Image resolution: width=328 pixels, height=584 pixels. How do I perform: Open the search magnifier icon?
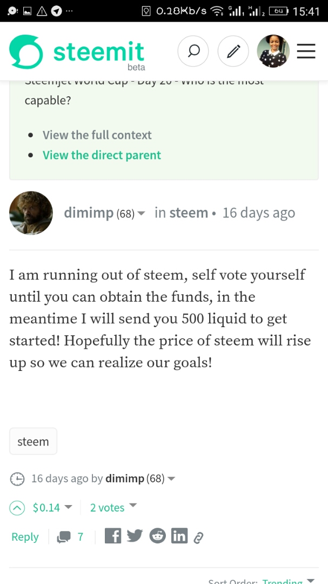[193, 51]
